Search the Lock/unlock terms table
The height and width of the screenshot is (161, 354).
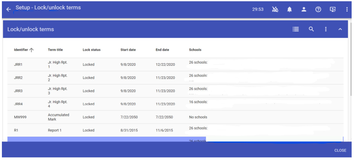point(311,29)
